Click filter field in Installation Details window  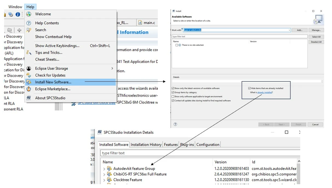pyautogui.click(x=200, y=153)
